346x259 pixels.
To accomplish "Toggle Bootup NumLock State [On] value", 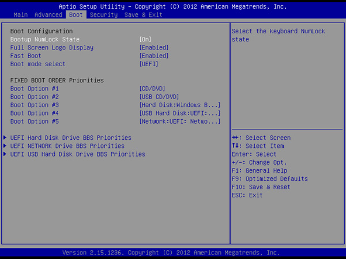I will [x=146, y=39].
